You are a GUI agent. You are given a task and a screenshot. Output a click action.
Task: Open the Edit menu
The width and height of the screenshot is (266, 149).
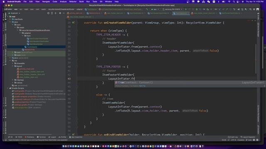(31, 2)
